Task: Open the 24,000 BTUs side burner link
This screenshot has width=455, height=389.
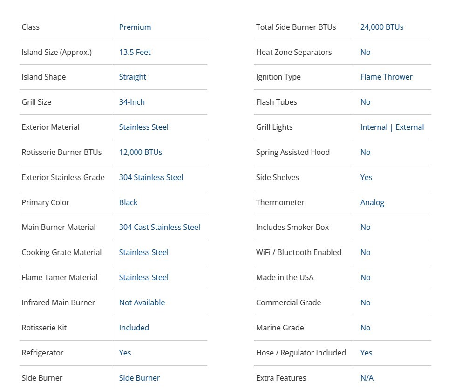Action: (x=381, y=27)
